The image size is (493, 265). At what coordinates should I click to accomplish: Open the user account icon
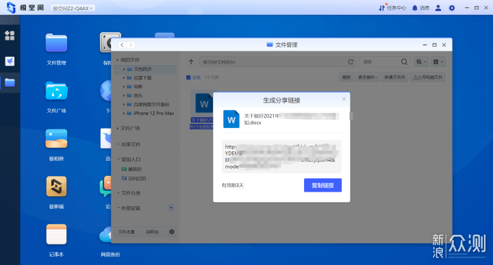tap(438, 8)
